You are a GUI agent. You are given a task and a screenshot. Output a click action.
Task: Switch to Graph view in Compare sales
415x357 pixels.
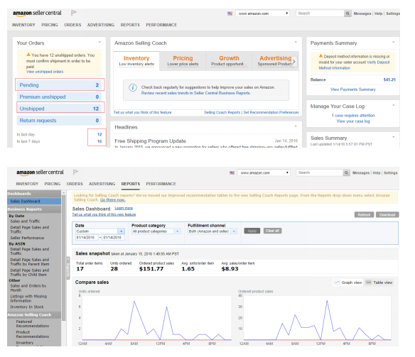[347, 282]
